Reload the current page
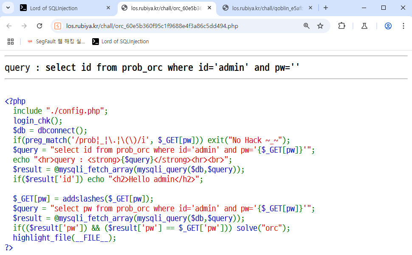This screenshot has height=255, width=412. (40, 26)
